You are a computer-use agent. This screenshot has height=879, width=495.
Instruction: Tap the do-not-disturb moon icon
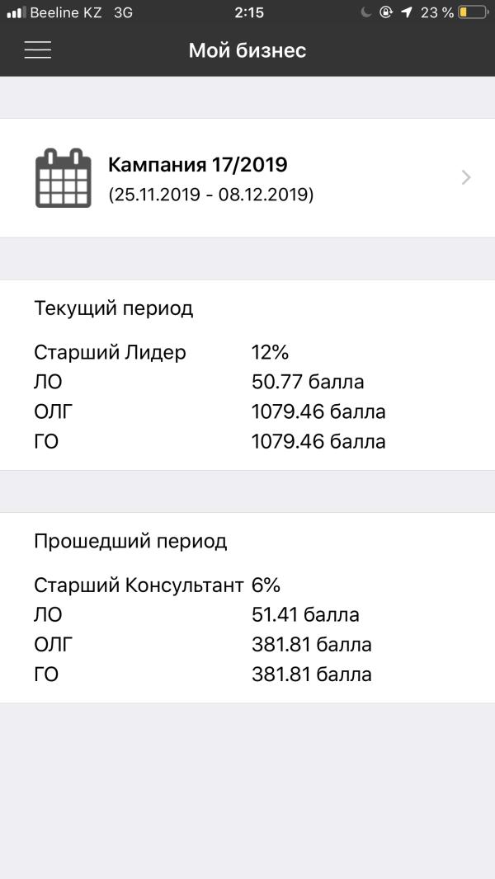(366, 12)
